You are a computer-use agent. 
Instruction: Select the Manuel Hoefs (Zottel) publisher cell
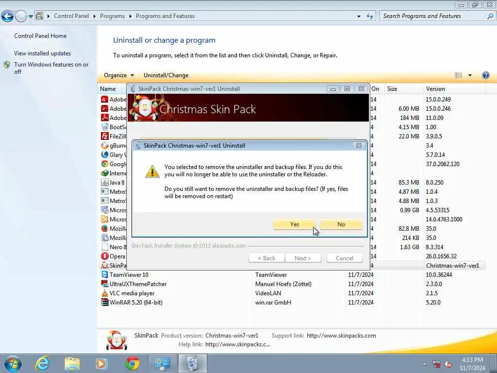[283, 284]
